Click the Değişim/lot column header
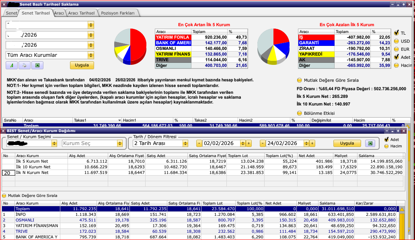 click(331, 120)
